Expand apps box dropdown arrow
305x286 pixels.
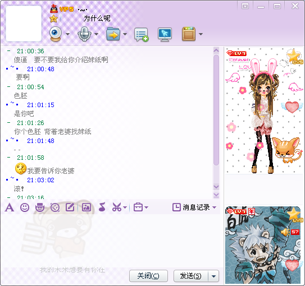point(201,34)
